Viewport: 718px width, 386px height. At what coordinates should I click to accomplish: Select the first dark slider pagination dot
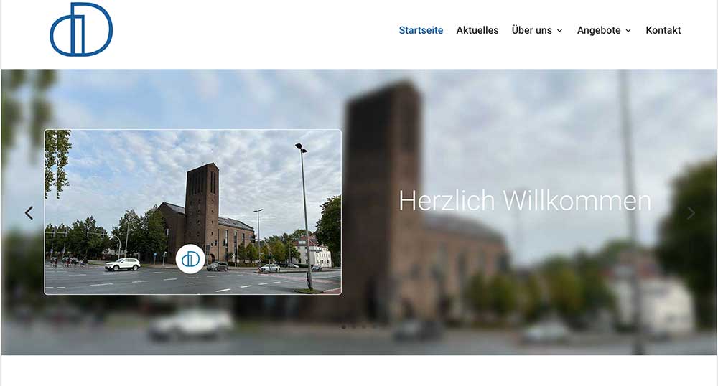pos(344,326)
